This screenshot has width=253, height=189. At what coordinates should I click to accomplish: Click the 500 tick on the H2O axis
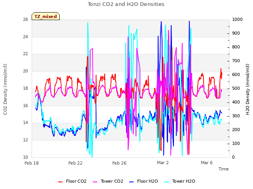[x=236, y=88]
